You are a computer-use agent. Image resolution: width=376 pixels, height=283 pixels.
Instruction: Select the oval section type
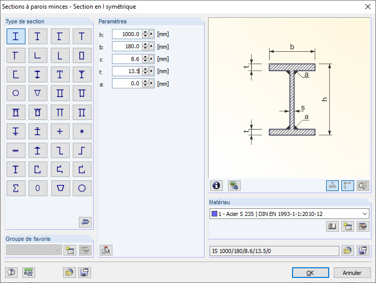pyautogui.click(x=38, y=188)
